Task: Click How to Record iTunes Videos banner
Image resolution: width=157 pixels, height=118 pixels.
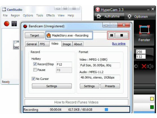Action: tap(76, 102)
